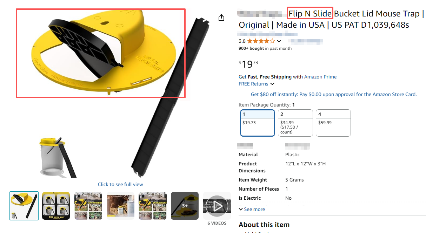Image resolution: width=426 pixels, height=233 pixels.
Task: View the cow and bucket thumbnail
Action: [120, 206]
